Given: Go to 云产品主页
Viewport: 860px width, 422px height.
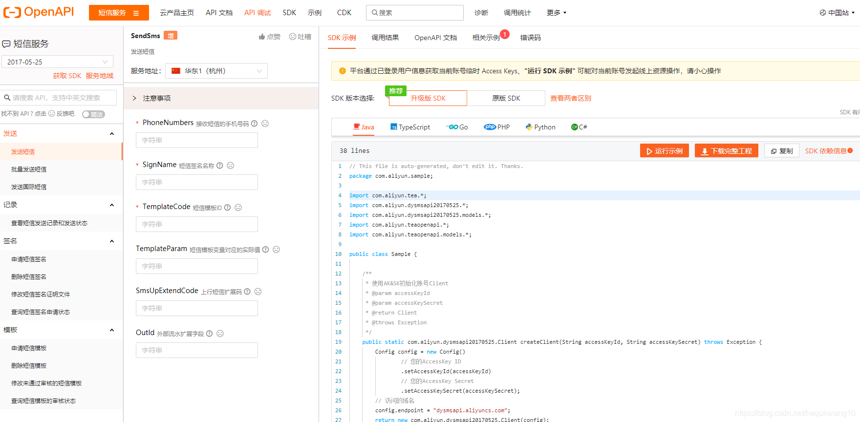Looking at the screenshot, I should 177,13.
